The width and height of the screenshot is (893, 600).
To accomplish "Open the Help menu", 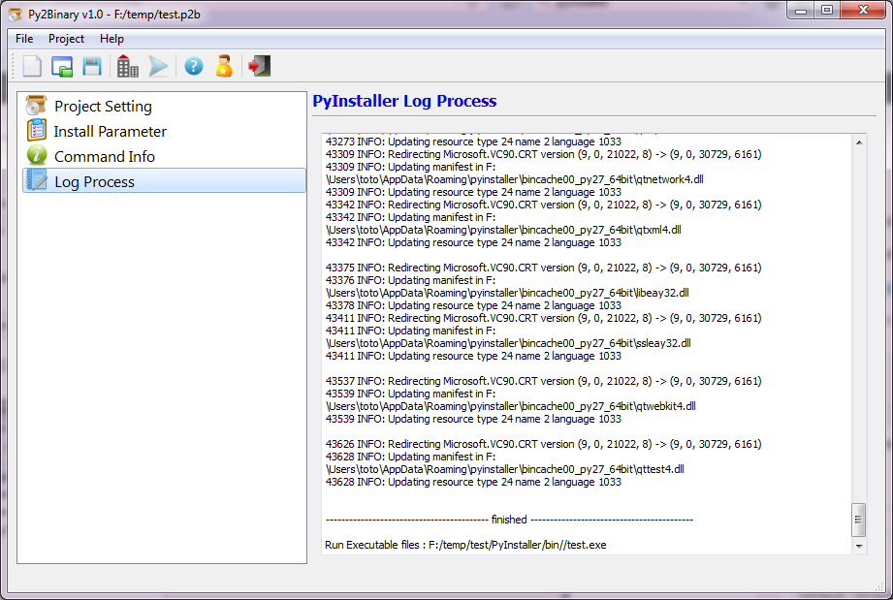I will tap(112, 39).
